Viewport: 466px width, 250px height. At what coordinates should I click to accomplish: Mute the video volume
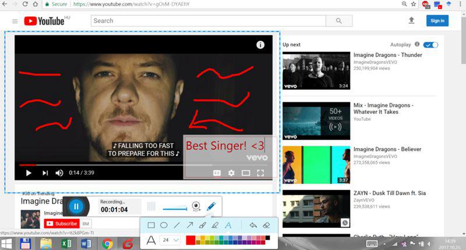[x=59, y=173]
